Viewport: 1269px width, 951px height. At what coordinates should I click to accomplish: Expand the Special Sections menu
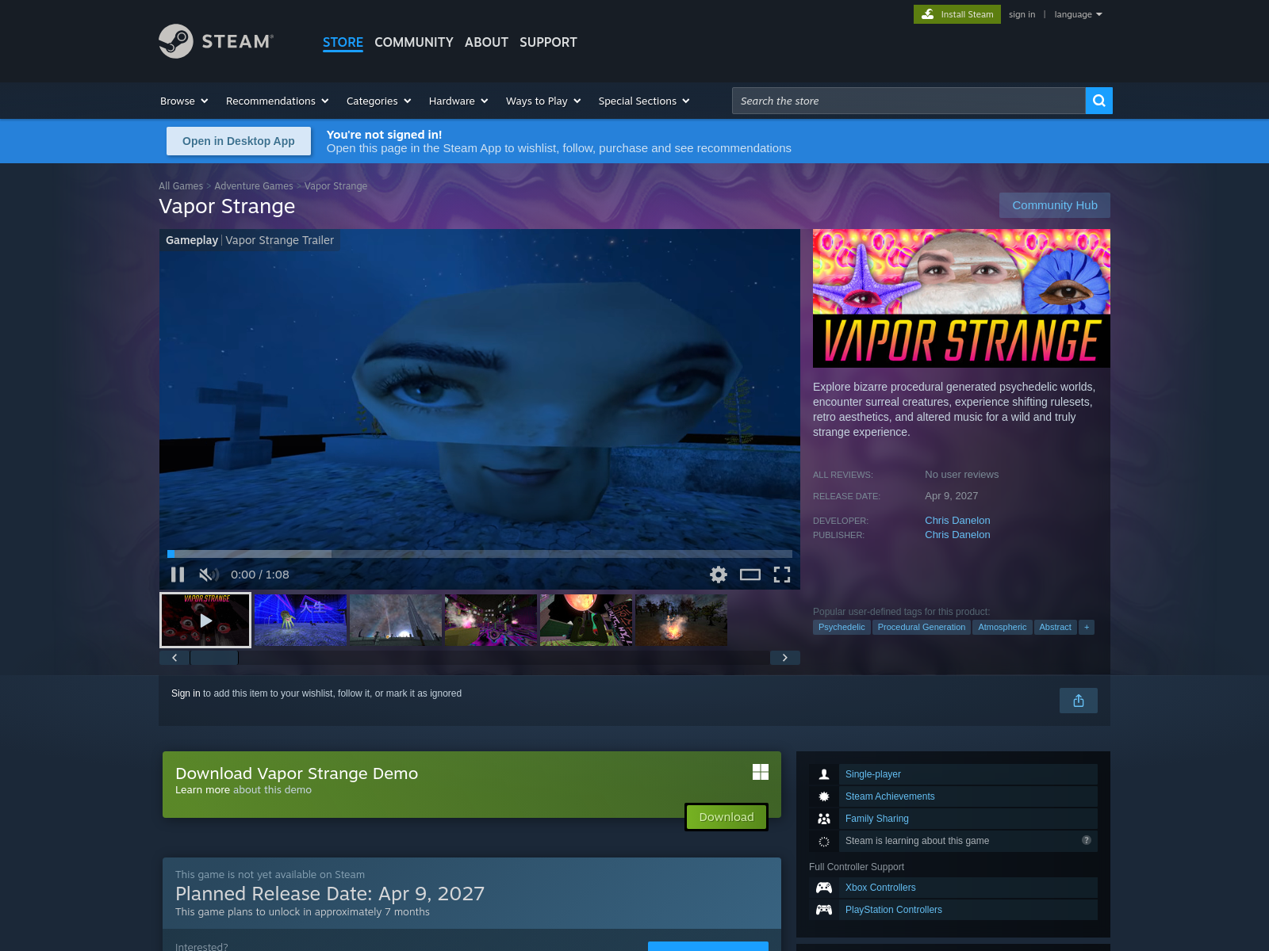pos(644,101)
